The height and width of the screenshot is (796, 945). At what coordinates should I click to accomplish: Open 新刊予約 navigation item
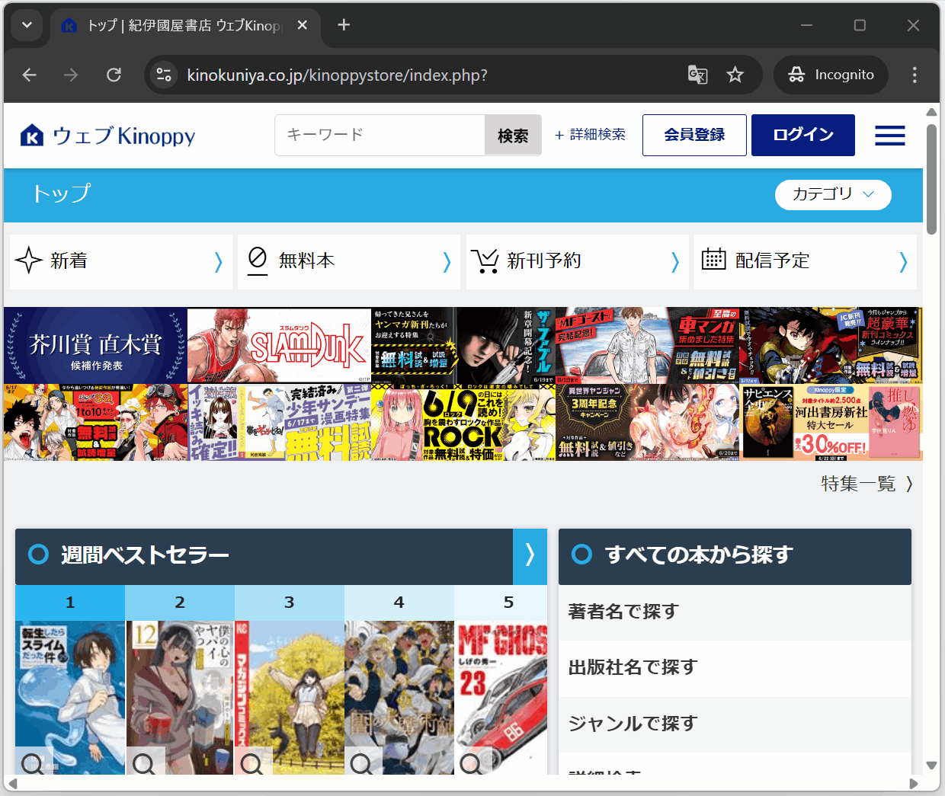point(577,261)
